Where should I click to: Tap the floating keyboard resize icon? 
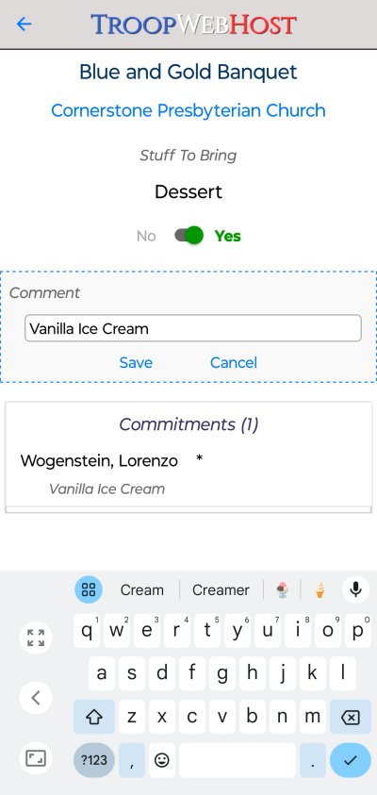coord(36,758)
